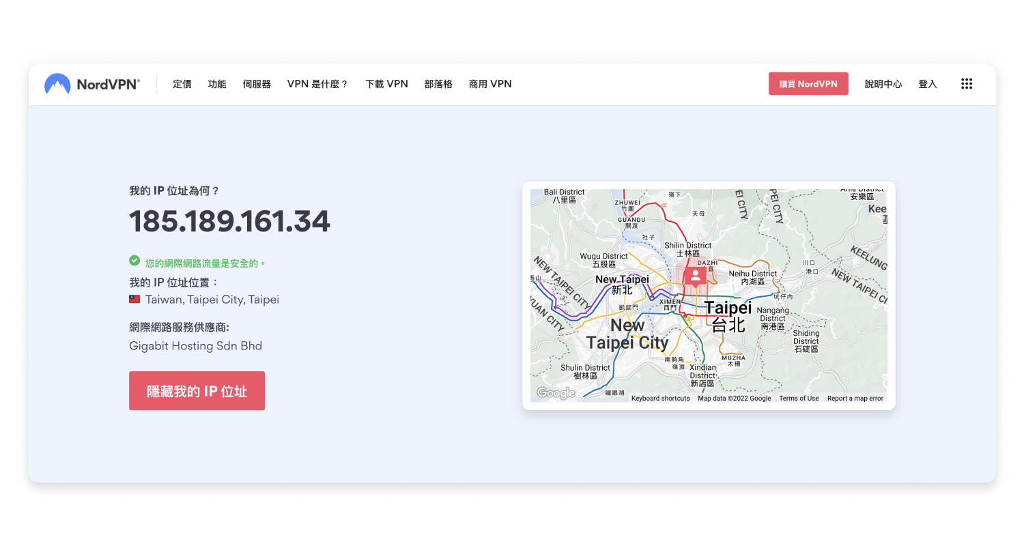
Task: Click Shilin District label on map
Action: (688, 249)
